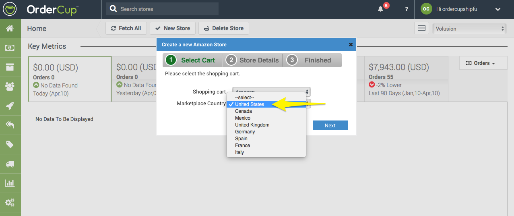514x216 pixels.
Task: Select Canada in the country list
Action: [x=266, y=111]
